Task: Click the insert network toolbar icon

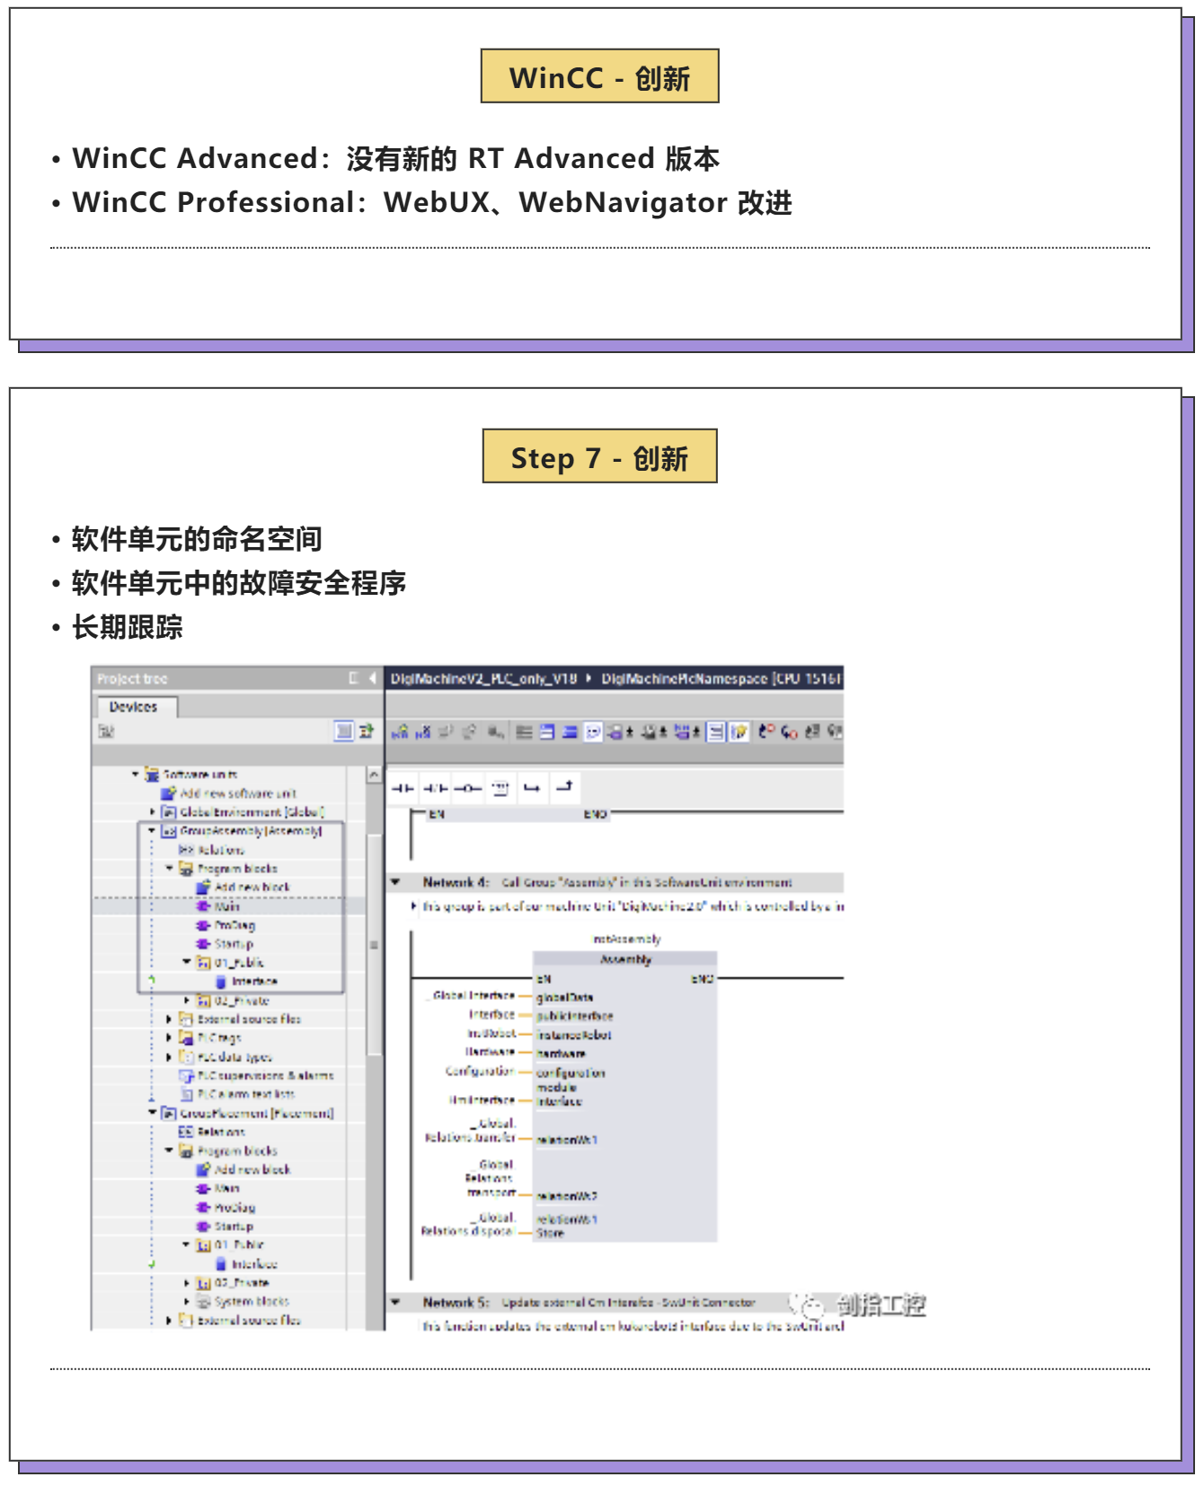Action: (401, 732)
